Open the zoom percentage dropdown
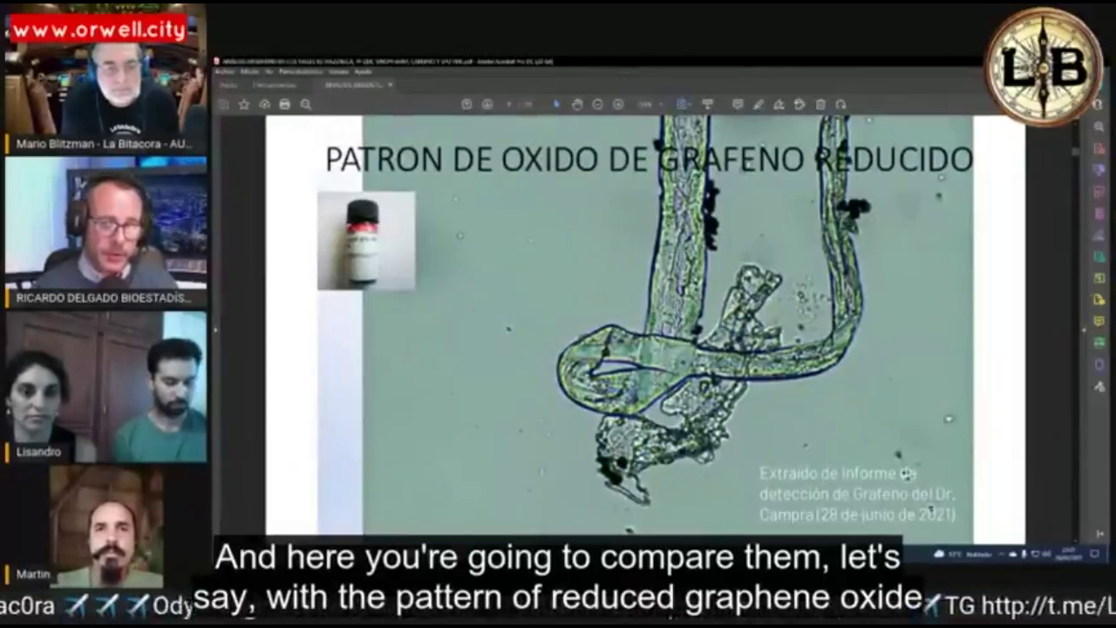The height and width of the screenshot is (628, 1116). 649,105
